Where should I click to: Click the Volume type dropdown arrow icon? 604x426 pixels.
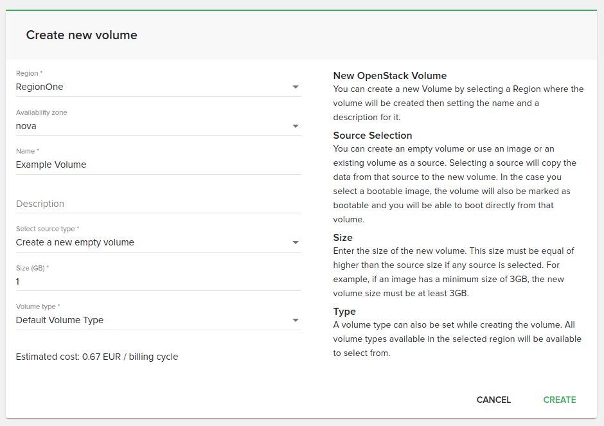tap(296, 321)
